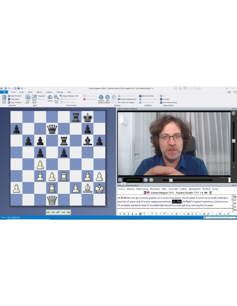Click the settings gear in title bar

[x=18, y=88]
